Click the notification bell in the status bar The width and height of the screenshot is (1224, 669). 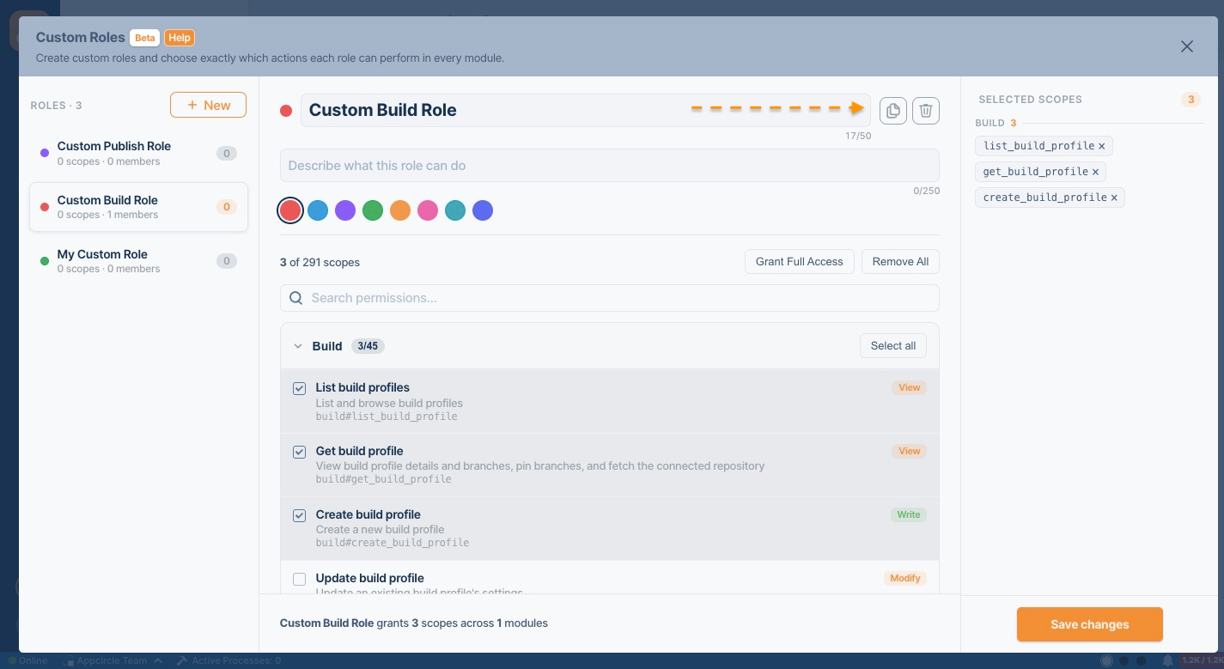(x=1168, y=660)
